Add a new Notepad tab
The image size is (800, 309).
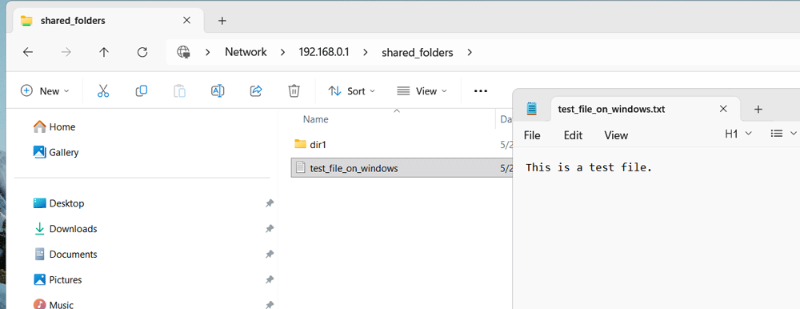[758, 109]
